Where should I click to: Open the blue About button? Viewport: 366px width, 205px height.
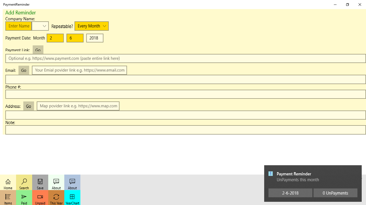coord(72,182)
